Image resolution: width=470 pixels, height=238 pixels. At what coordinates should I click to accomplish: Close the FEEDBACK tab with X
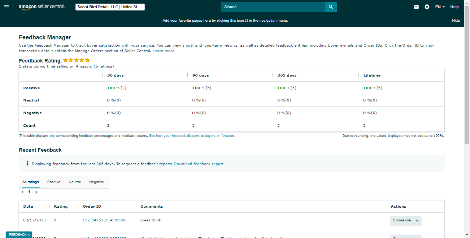[29, 235]
